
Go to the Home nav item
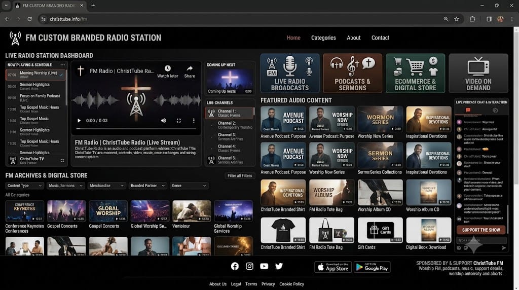[x=293, y=38]
